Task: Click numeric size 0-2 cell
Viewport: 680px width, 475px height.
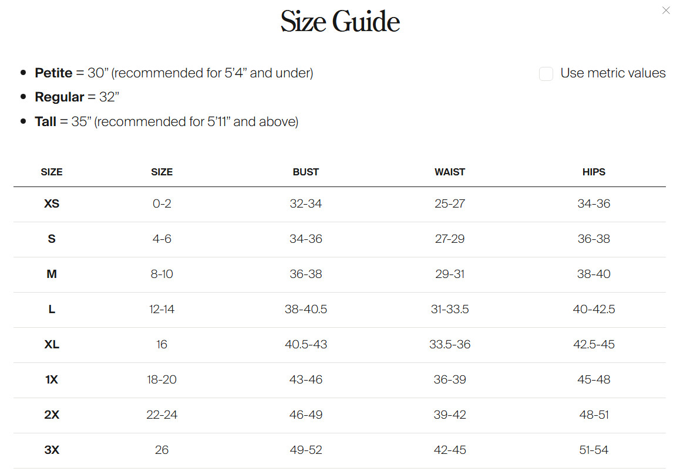Action: pos(161,204)
